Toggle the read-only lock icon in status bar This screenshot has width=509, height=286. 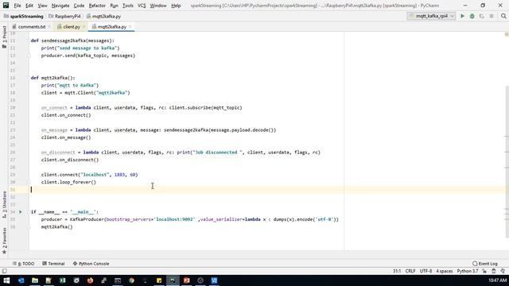[x=484, y=271]
